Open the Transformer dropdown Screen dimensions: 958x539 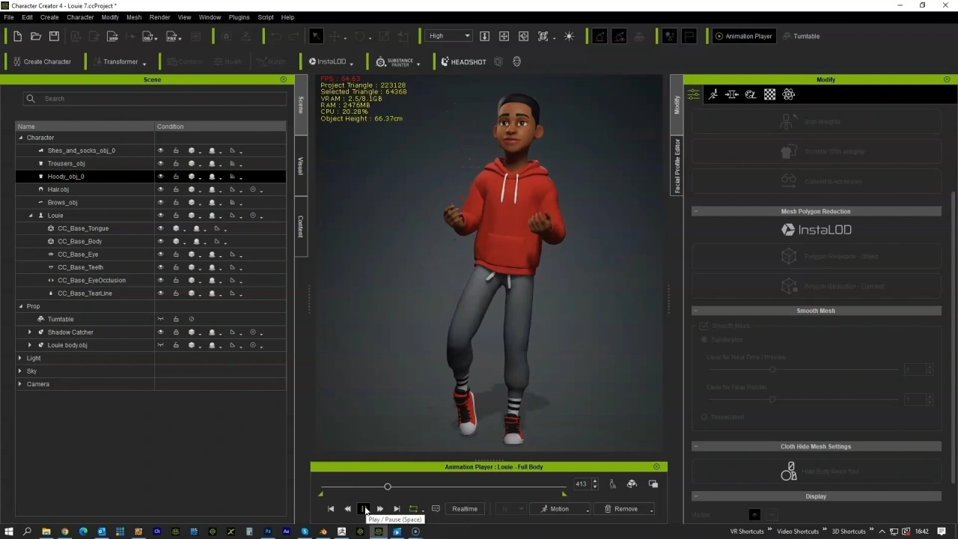120,62
